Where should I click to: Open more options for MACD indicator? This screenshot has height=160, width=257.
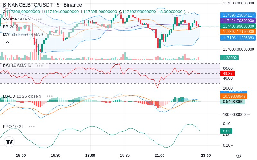point(49,96)
